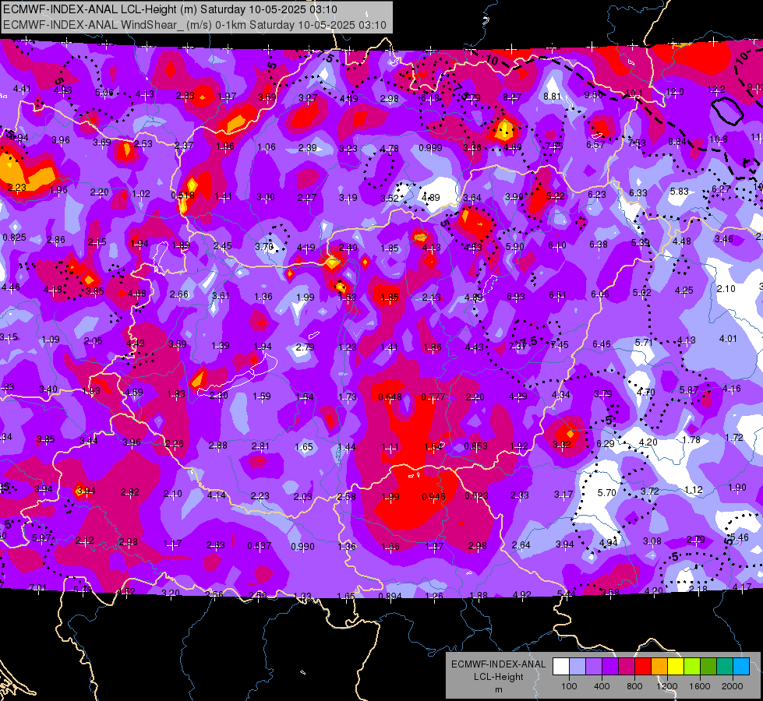Click the WindShear 0-1km header line

click(x=195, y=25)
